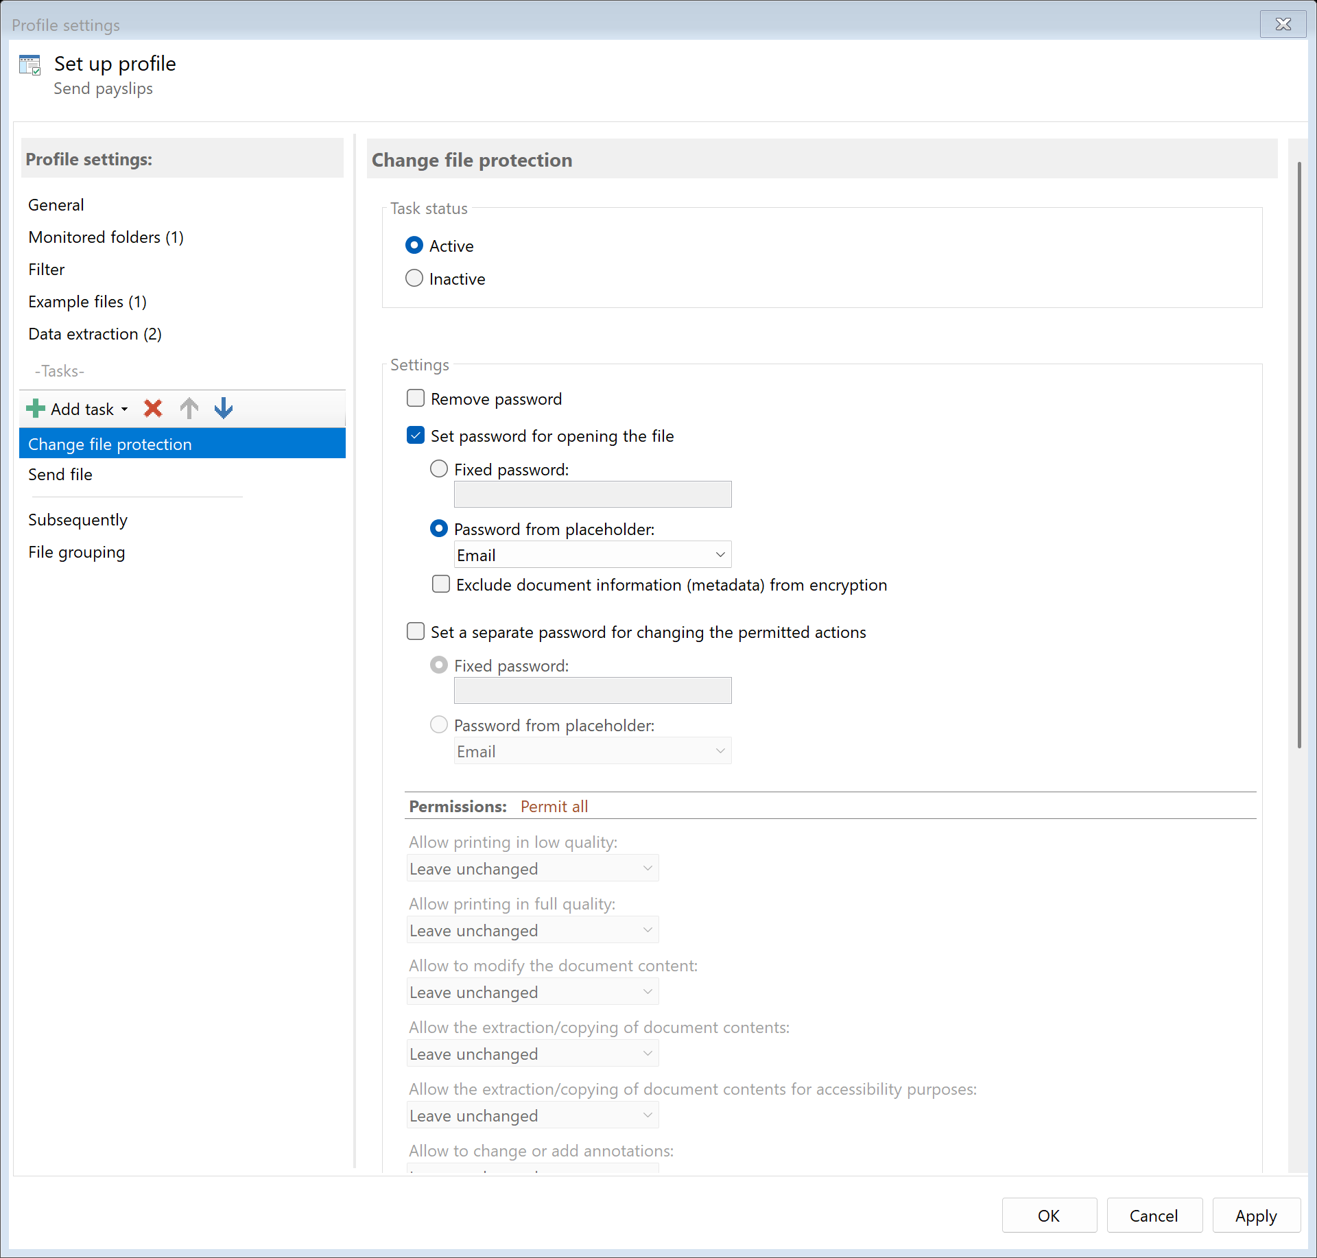Click the Permit all link
This screenshot has width=1317, height=1258.
coord(554,806)
